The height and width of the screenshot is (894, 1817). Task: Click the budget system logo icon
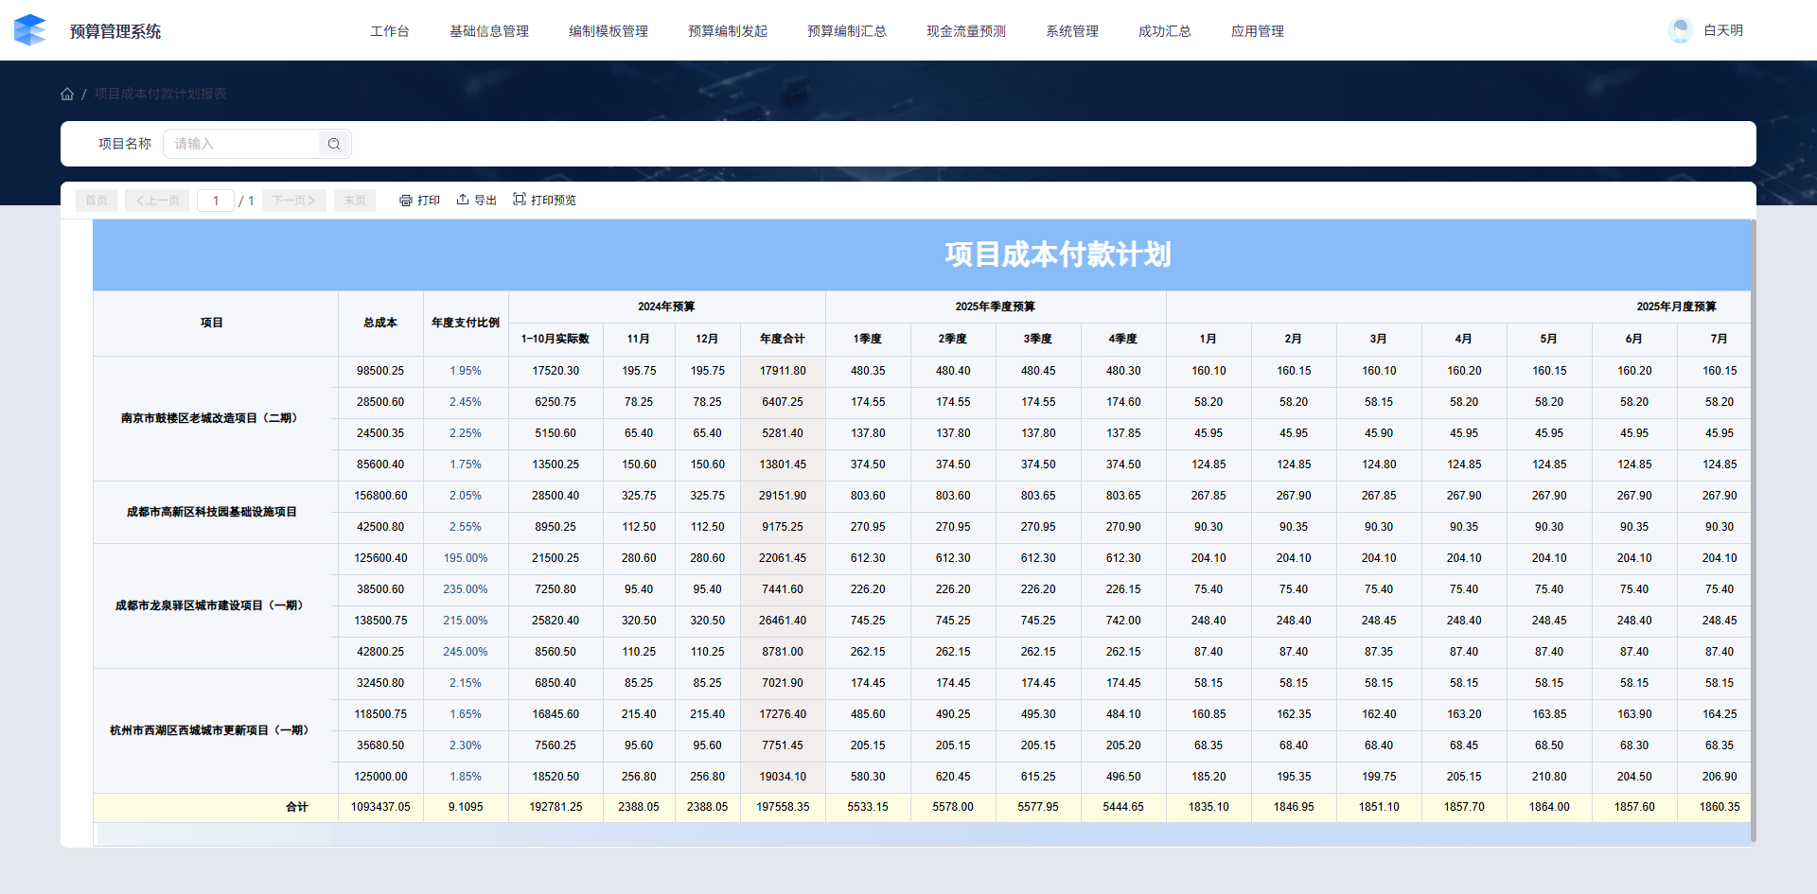(x=30, y=30)
